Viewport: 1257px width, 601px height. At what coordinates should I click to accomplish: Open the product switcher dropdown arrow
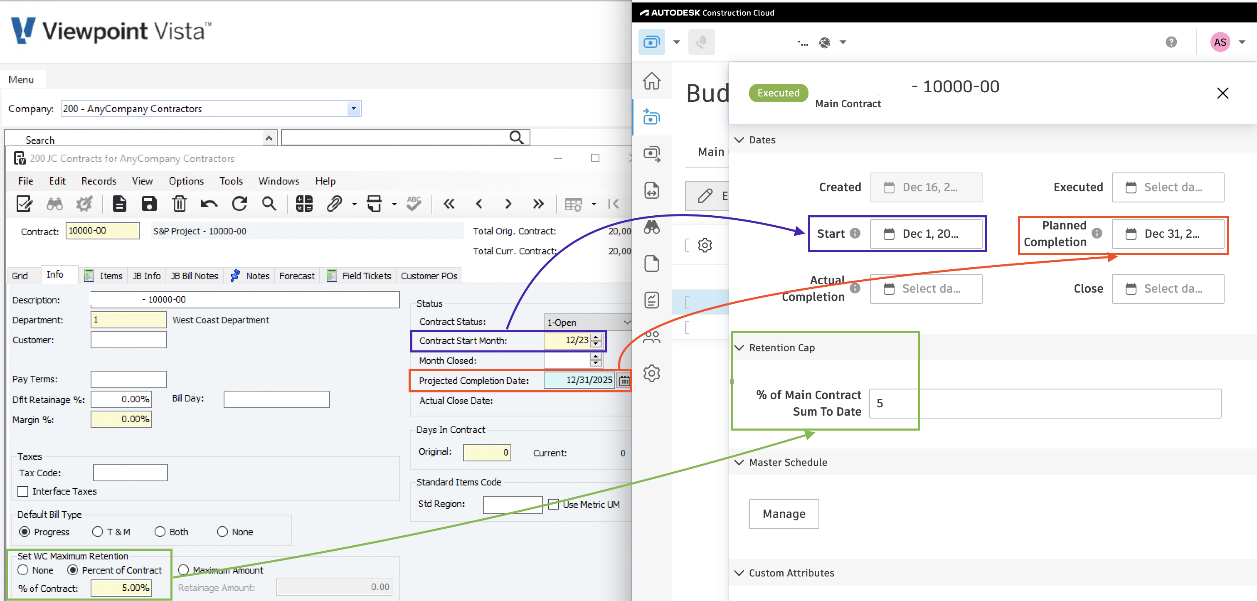click(x=676, y=42)
